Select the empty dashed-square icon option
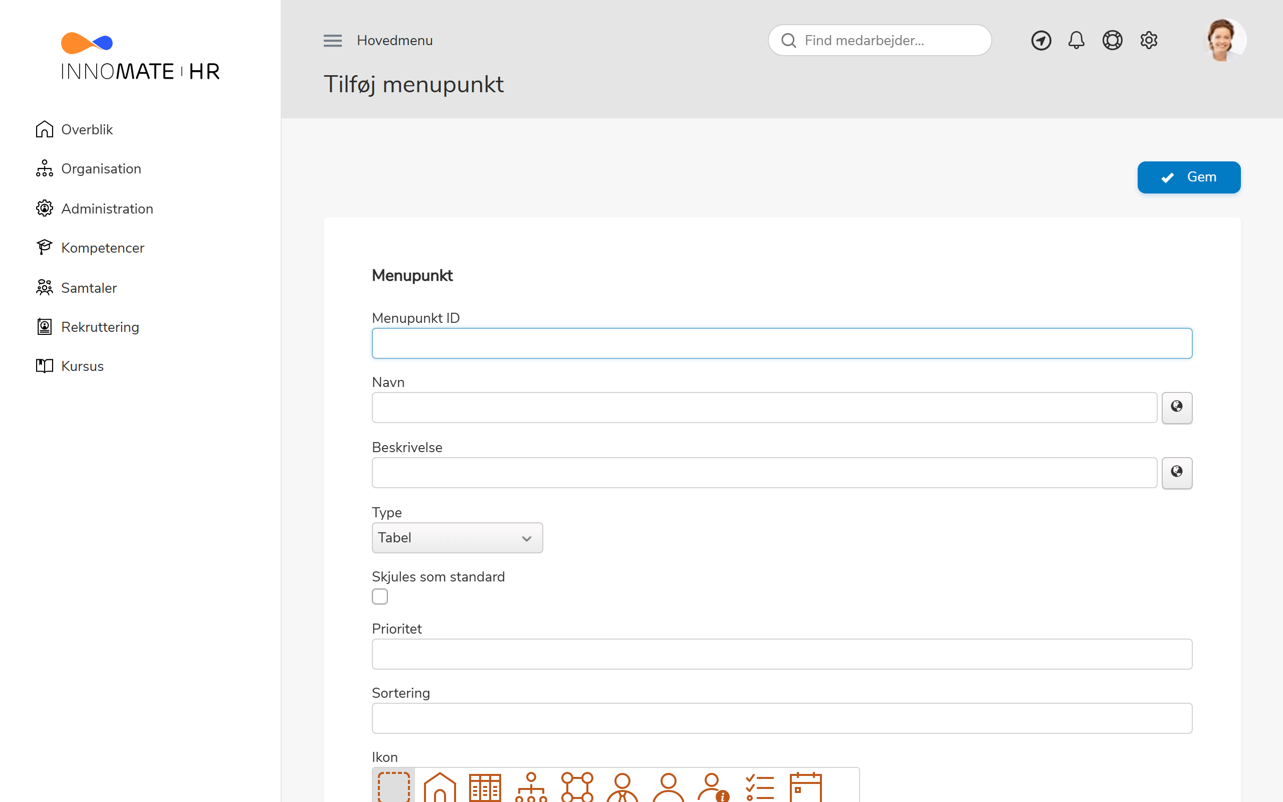 [x=393, y=787]
